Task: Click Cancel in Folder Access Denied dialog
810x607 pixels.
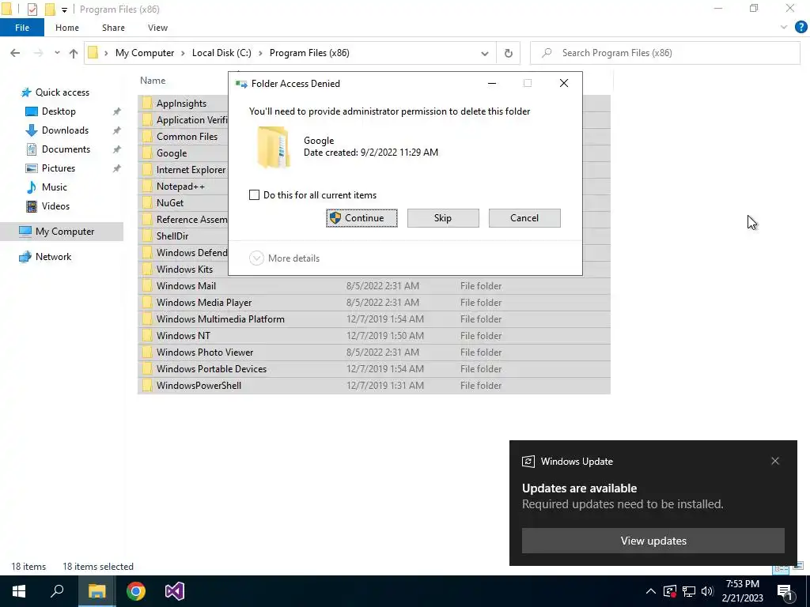Action: (x=524, y=218)
